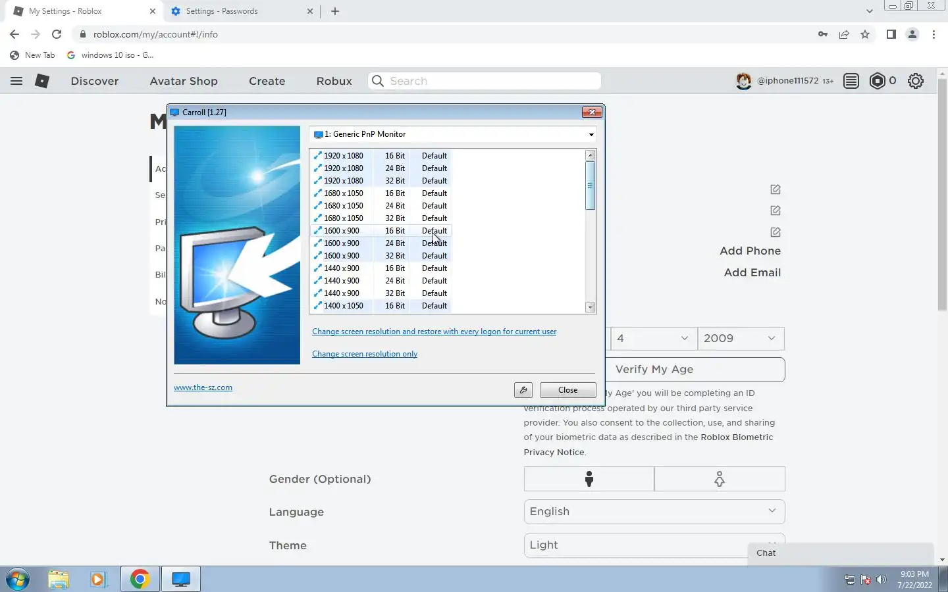Image resolution: width=948 pixels, height=592 pixels.
Task: Open Create in Roblox navbar
Action: [267, 81]
